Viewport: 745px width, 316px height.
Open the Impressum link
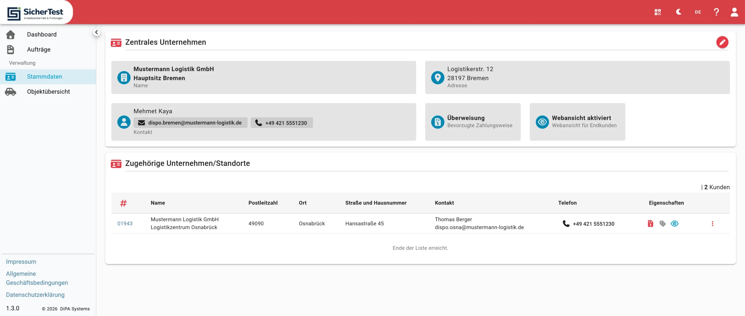pos(21,262)
